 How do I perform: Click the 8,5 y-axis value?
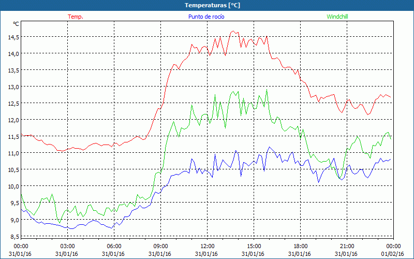click(x=14, y=237)
